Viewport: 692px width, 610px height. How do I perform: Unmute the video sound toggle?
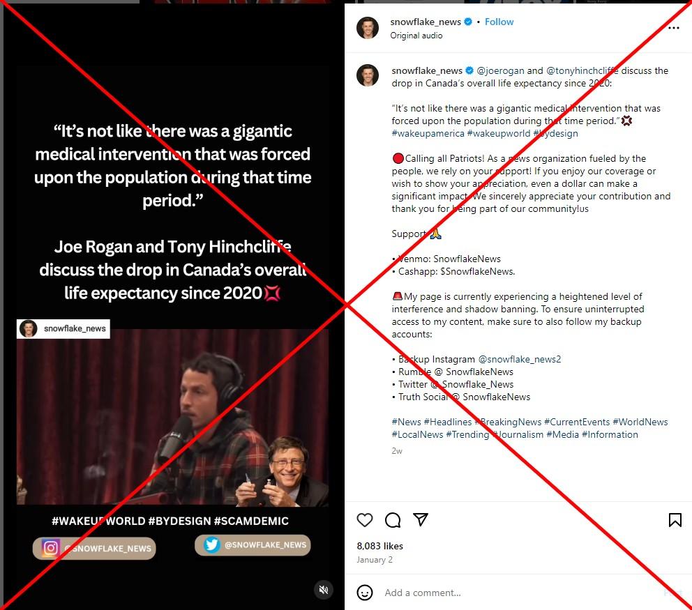point(324,590)
